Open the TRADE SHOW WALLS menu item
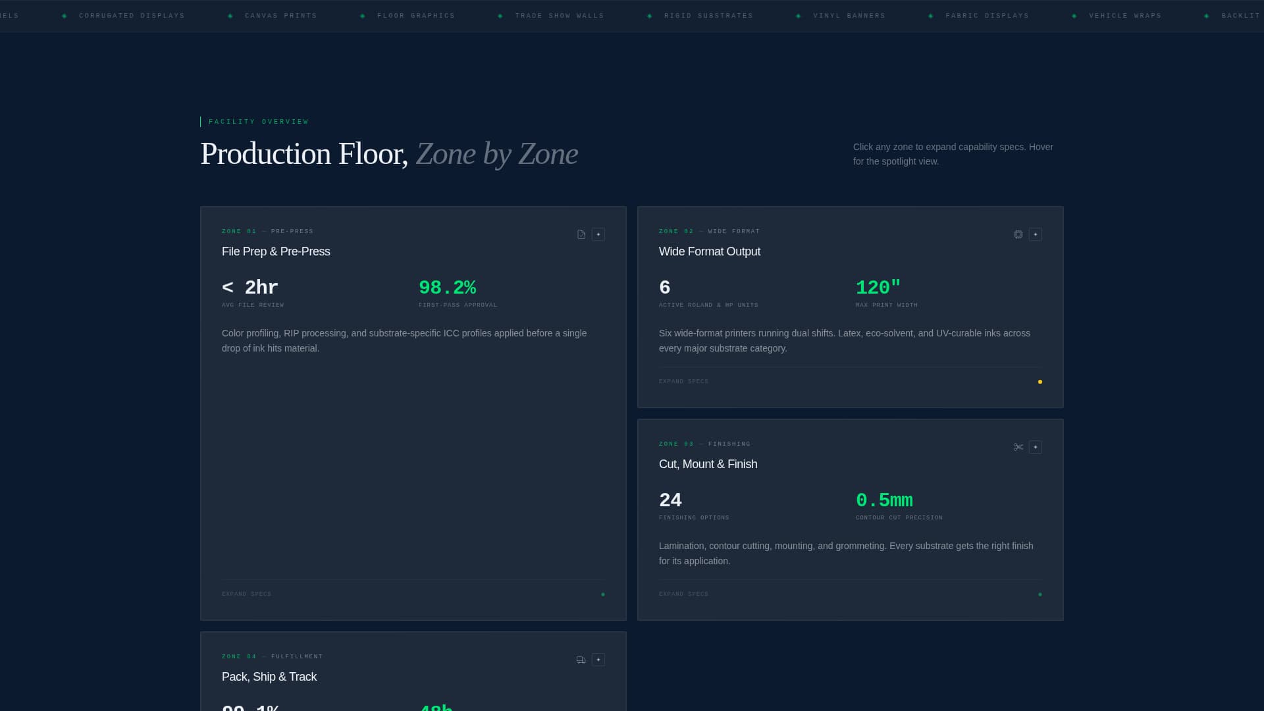 pyautogui.click(x=560, y=15)
